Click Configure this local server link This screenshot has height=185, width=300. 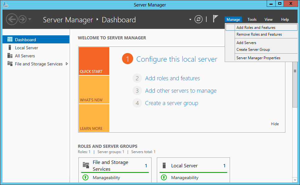pyautogui.click(x=177, y=59)
